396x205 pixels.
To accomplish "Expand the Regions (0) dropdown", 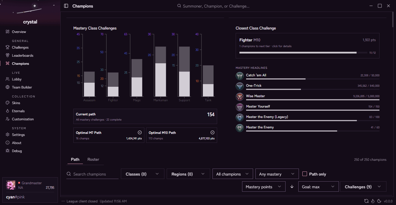I will pos(188,174).
